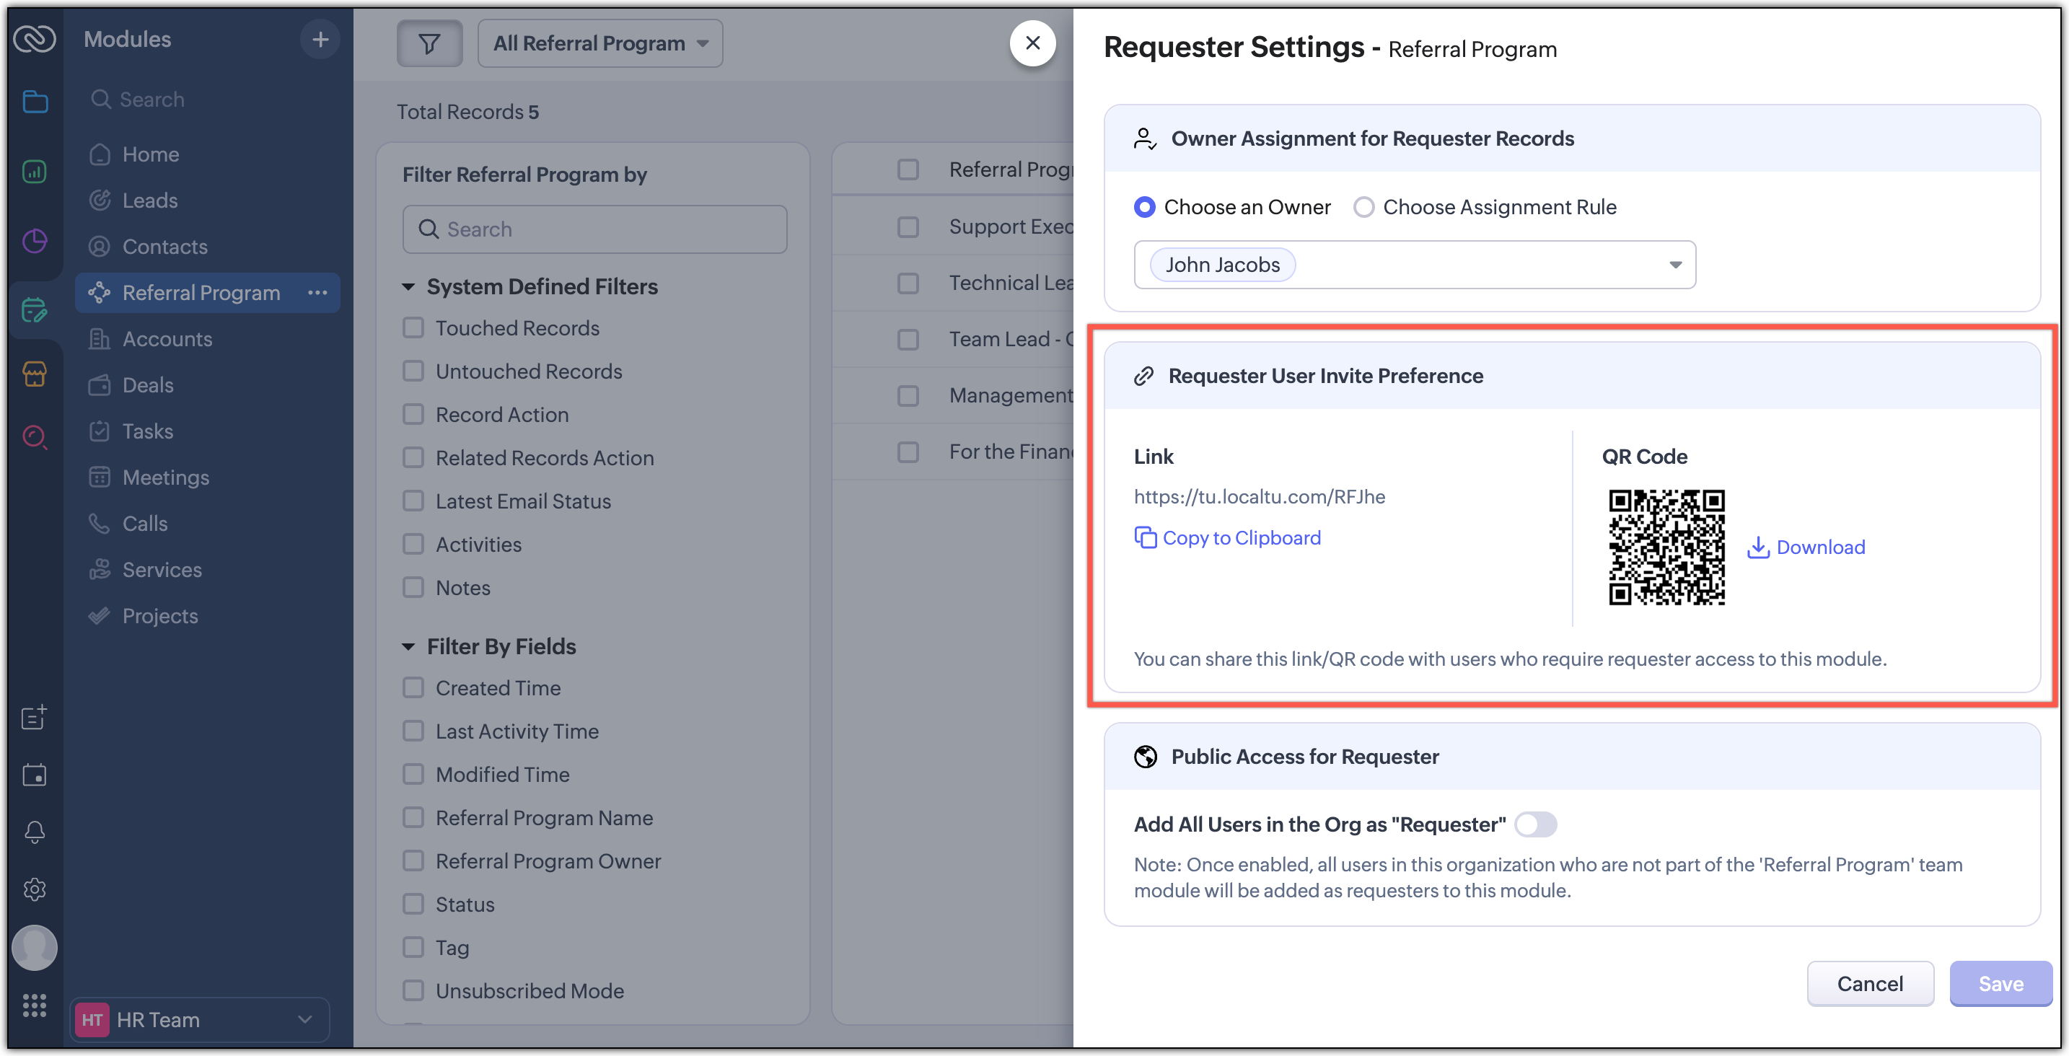Screen dimensions: 2069x1056
Task: Click the three-dots next to Referral Program
Action: 317,293
